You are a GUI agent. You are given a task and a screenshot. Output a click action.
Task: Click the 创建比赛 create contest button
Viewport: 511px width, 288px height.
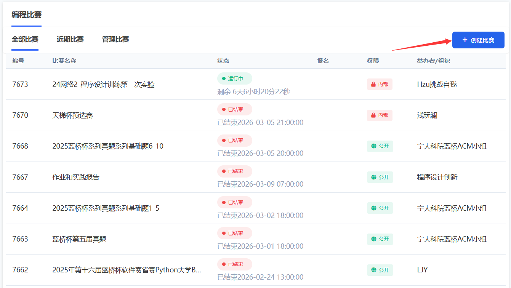click(x=478, y=40)
